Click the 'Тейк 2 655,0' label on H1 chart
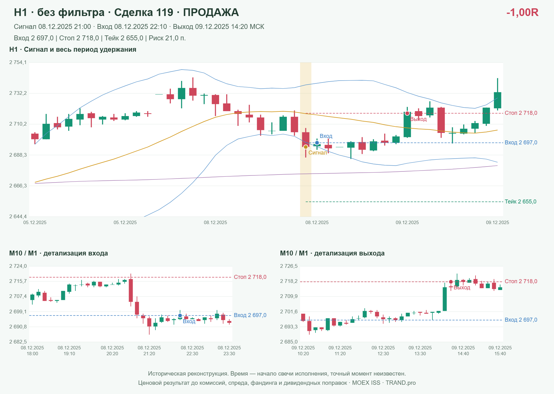Image resolution: width=554 pixels, height=394 pixels. click(520, 202)
